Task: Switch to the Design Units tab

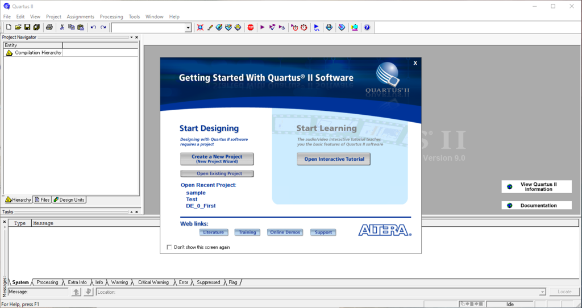Action: tap(69, 199)
